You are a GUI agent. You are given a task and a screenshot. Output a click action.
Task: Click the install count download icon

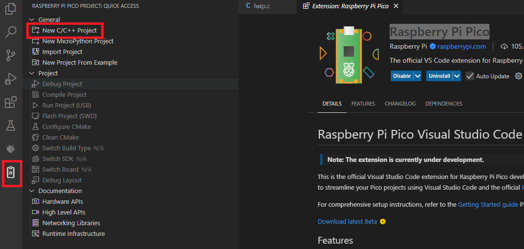pyautogui.click(x=504, y=47)
